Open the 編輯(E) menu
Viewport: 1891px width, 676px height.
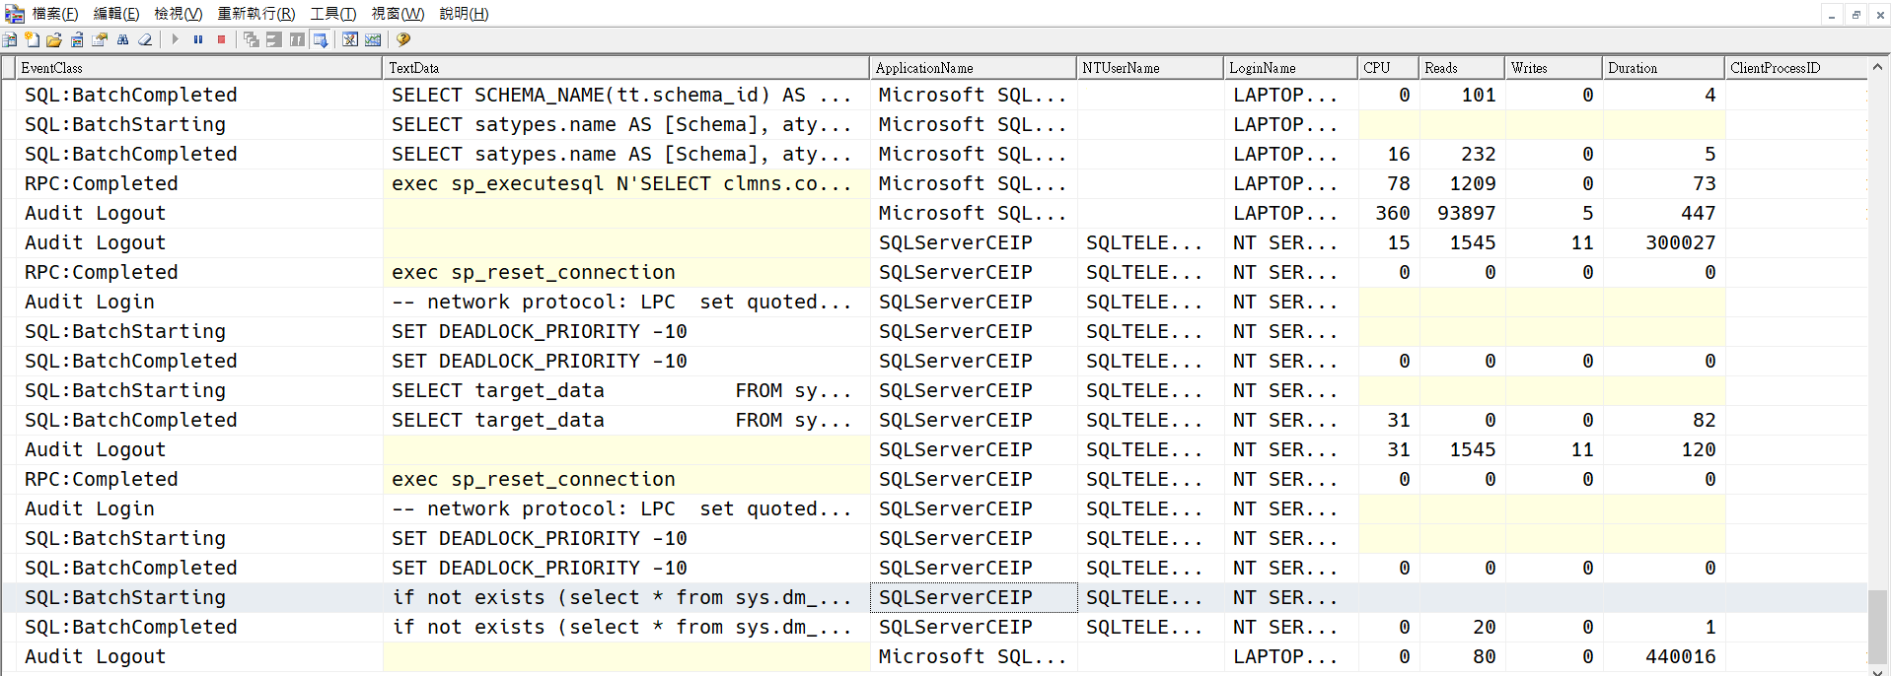pyautogui.click(x=116, y=14)
